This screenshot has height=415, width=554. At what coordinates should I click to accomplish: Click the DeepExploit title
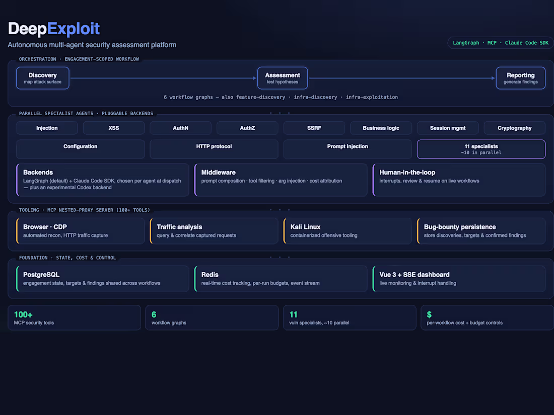coord(54,29)
